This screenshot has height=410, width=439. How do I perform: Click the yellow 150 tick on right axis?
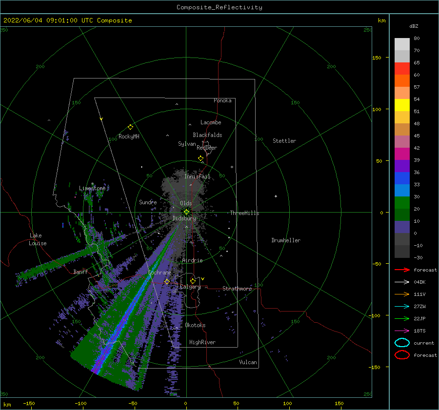[377, 58]
